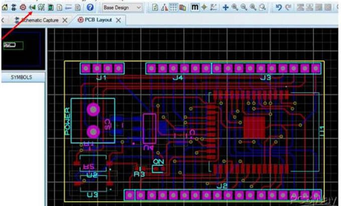
Task: Click the Redo arrow
Action: (x=288, y=8)
